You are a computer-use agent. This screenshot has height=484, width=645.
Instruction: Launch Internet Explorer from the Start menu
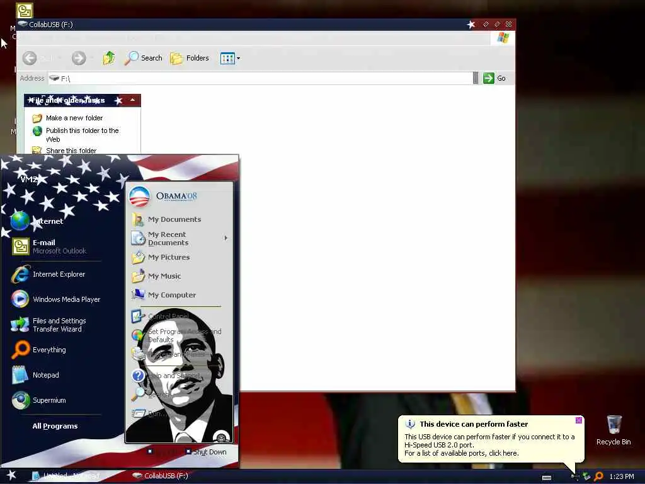point(48,274)
